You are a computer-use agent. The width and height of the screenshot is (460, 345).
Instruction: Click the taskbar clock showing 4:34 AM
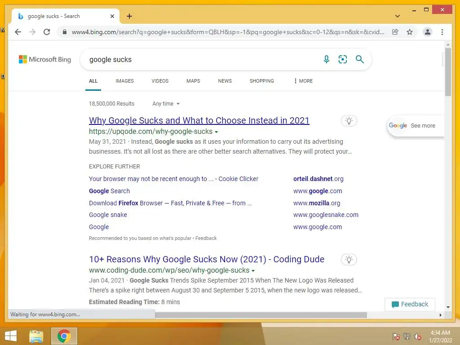pyautogui.click(x=440, y=336)
